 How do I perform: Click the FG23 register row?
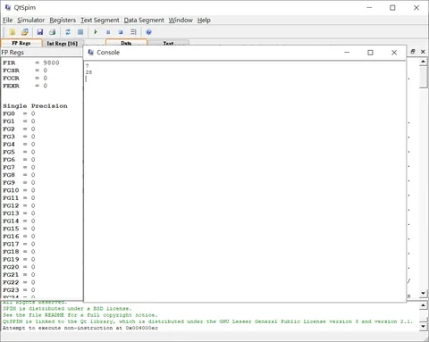coord(19,290)
